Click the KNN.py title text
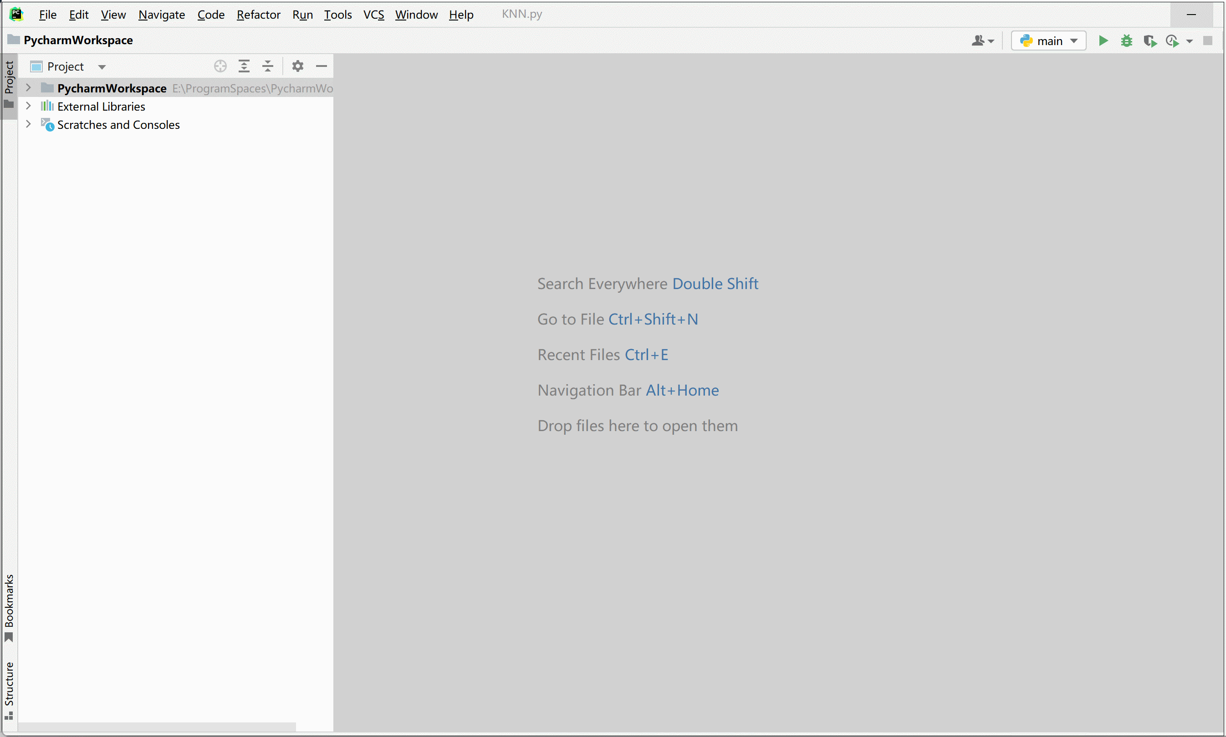Viewport: 1226px width, 737px height. 521,14
